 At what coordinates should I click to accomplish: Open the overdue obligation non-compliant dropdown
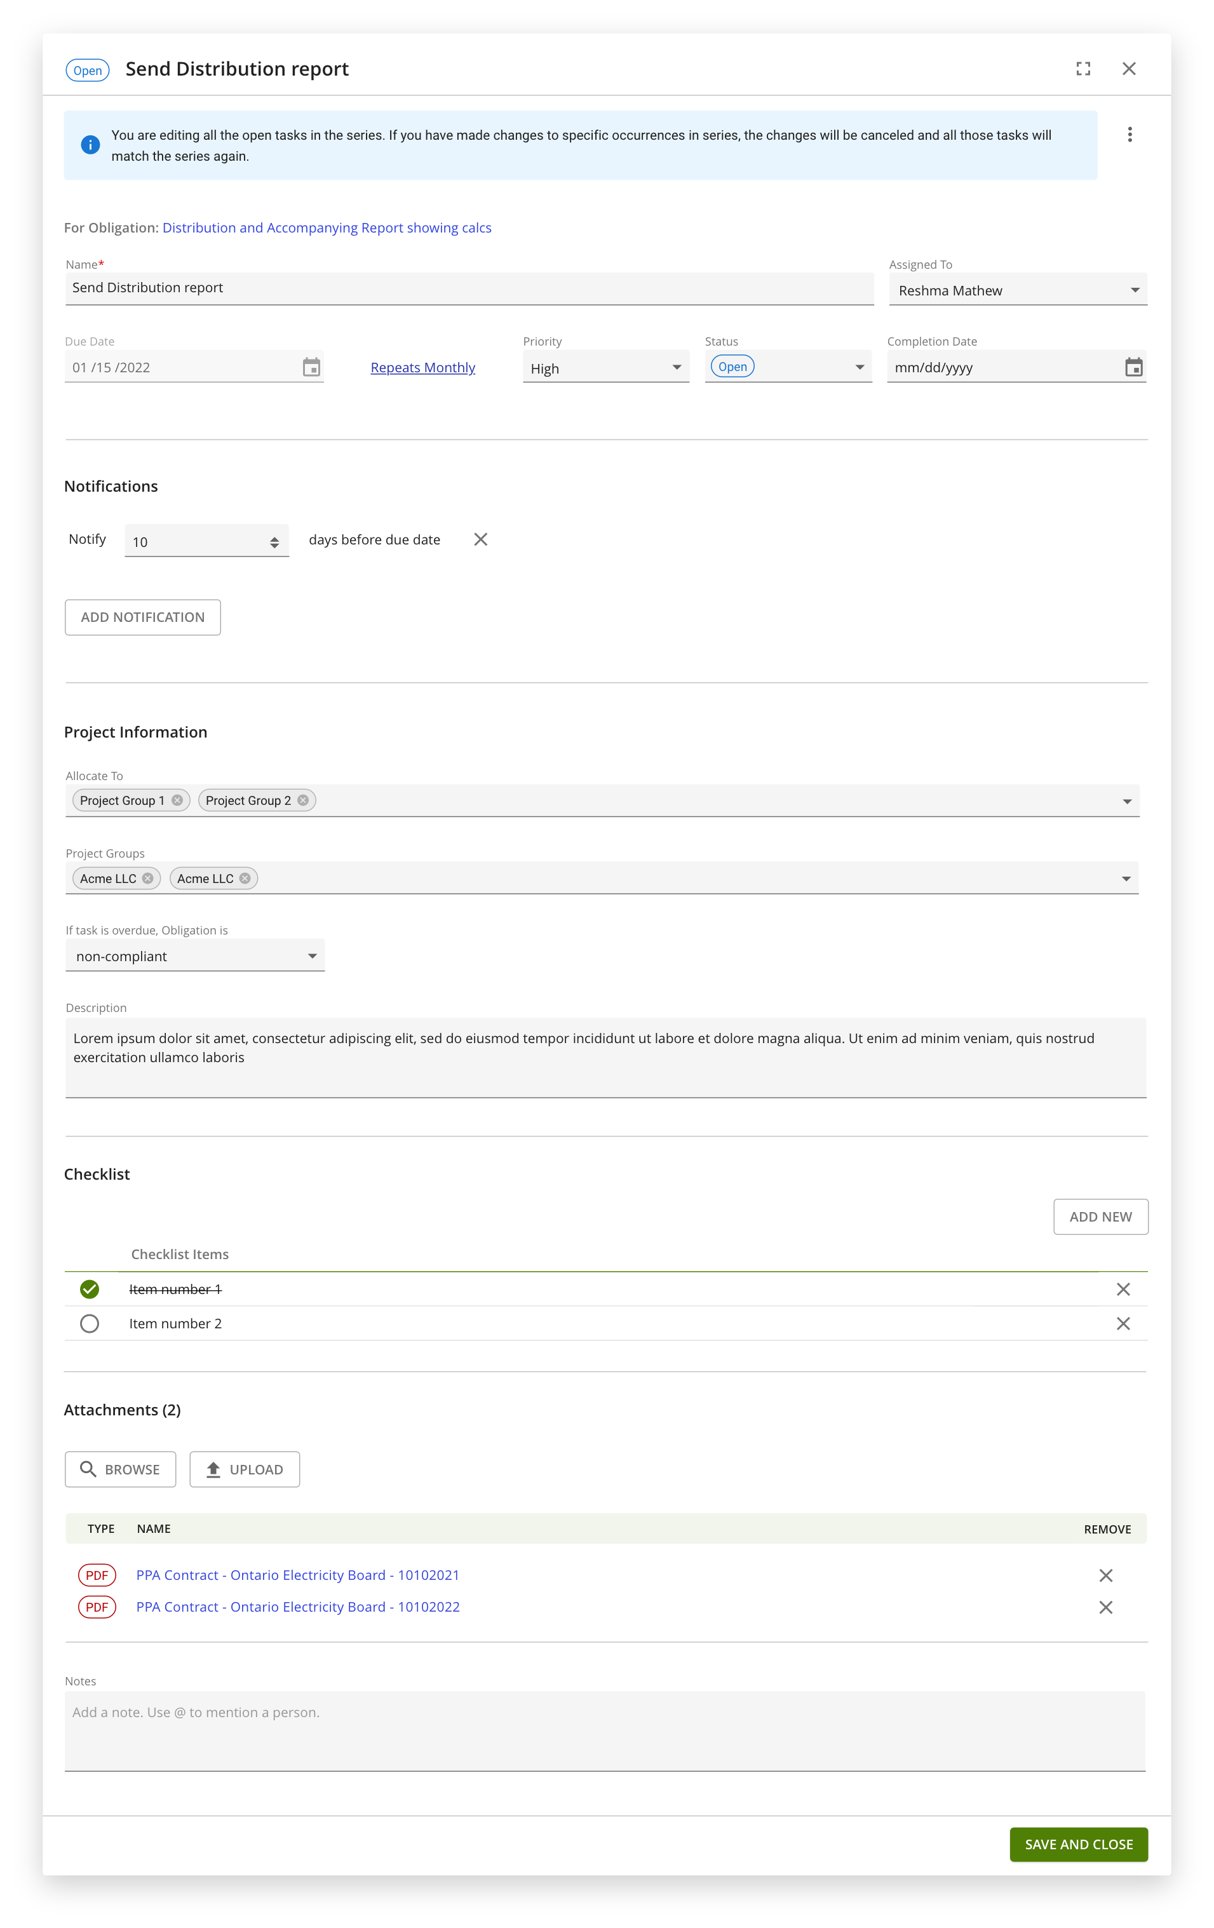194,956
